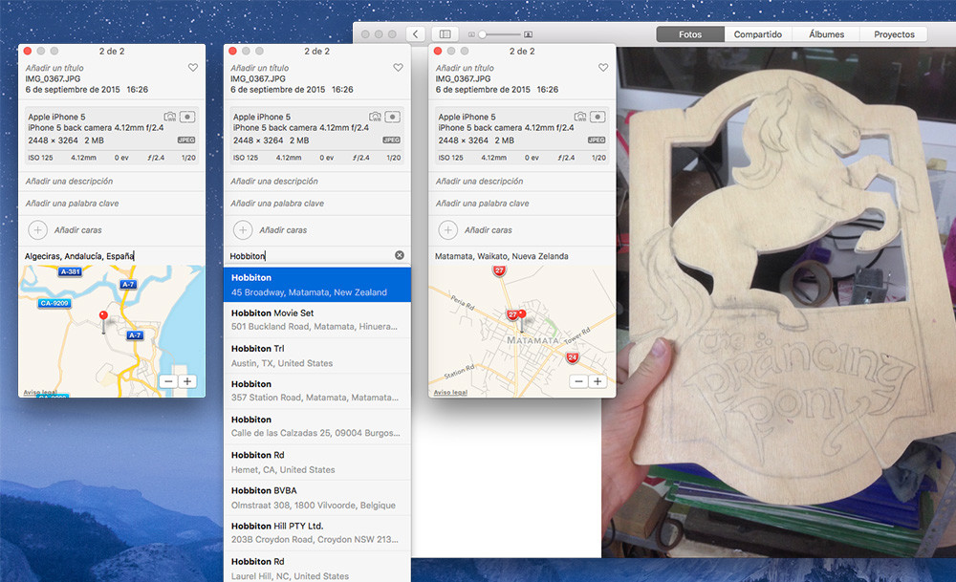Click Añadir un título in Algeciras window
The height and width of the screenshot is (582, 956).
[54, 68]
